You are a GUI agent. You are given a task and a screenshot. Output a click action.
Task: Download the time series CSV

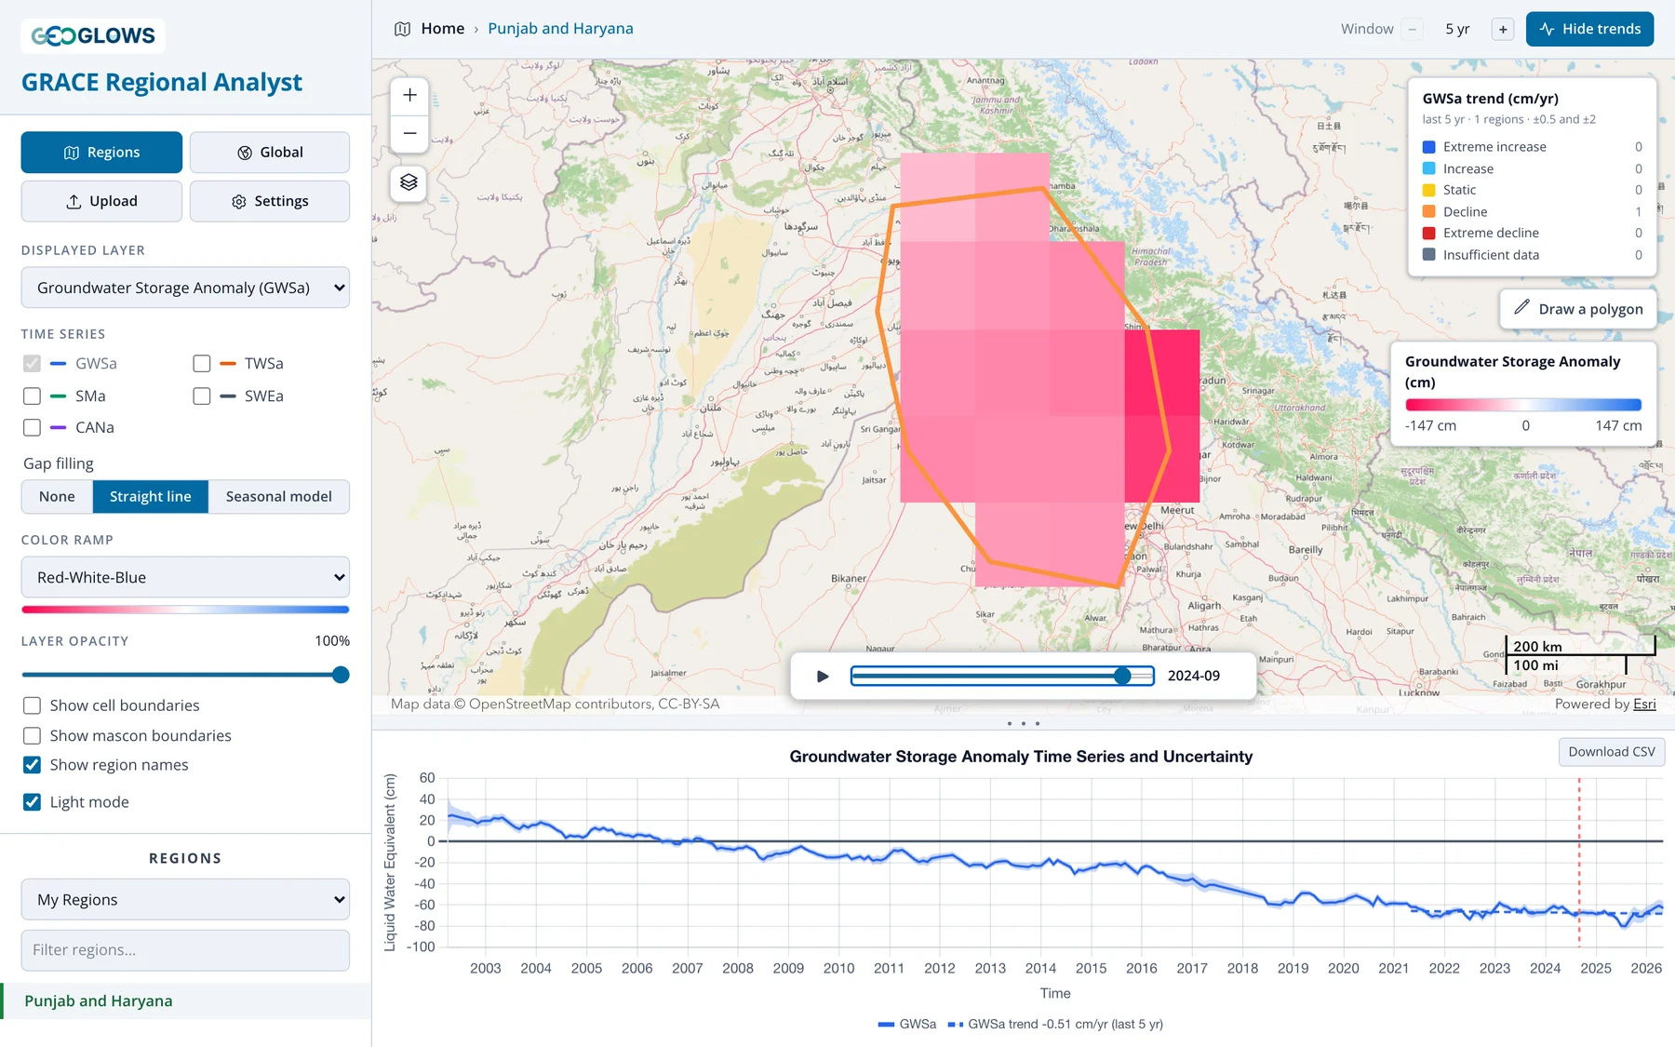point(1612,752)
